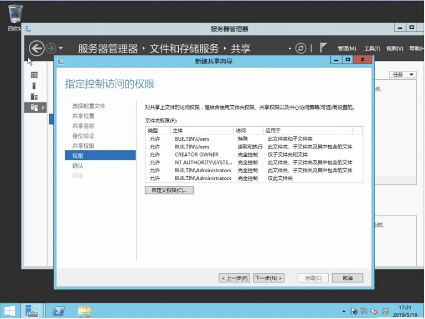
Task: Open the 帮助 menu
Action: point(416,49)
